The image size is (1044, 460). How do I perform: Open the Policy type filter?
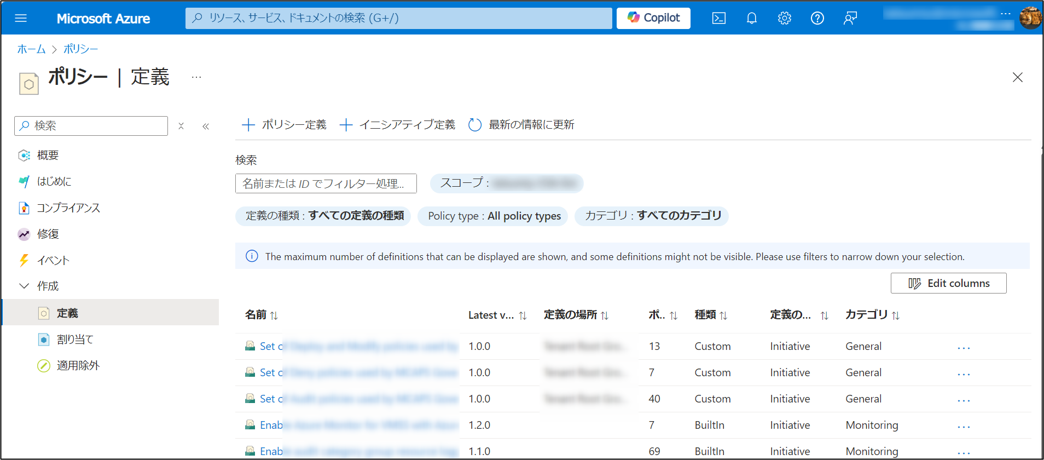[493, 216]
